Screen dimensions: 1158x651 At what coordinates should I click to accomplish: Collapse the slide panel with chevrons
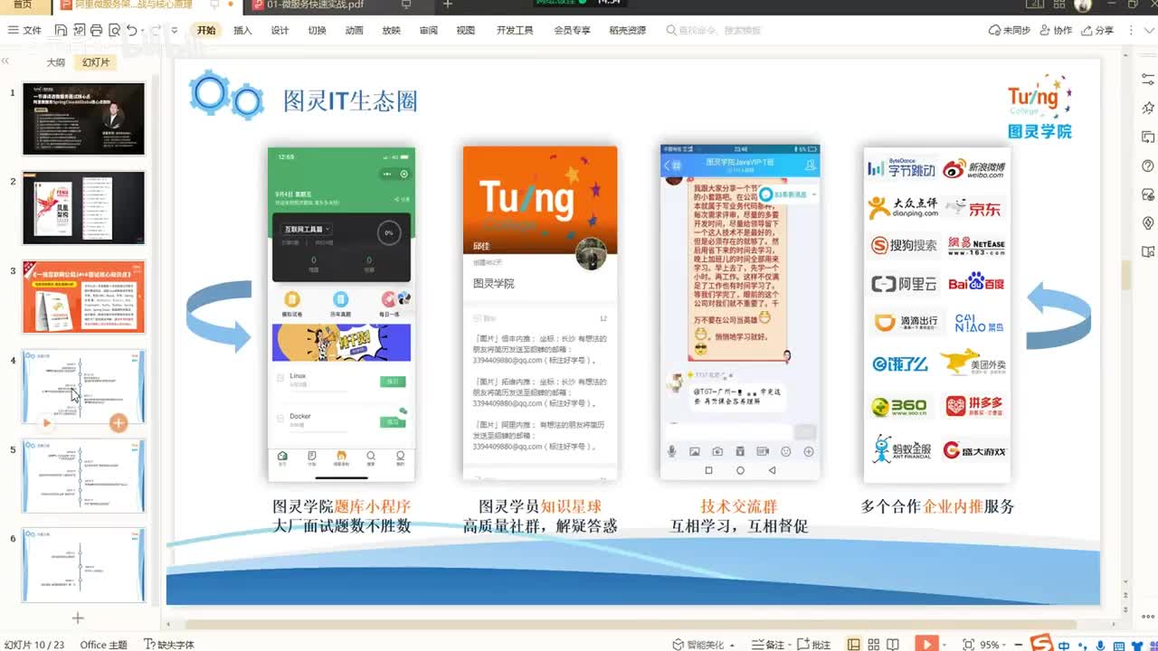coord(5,61)
